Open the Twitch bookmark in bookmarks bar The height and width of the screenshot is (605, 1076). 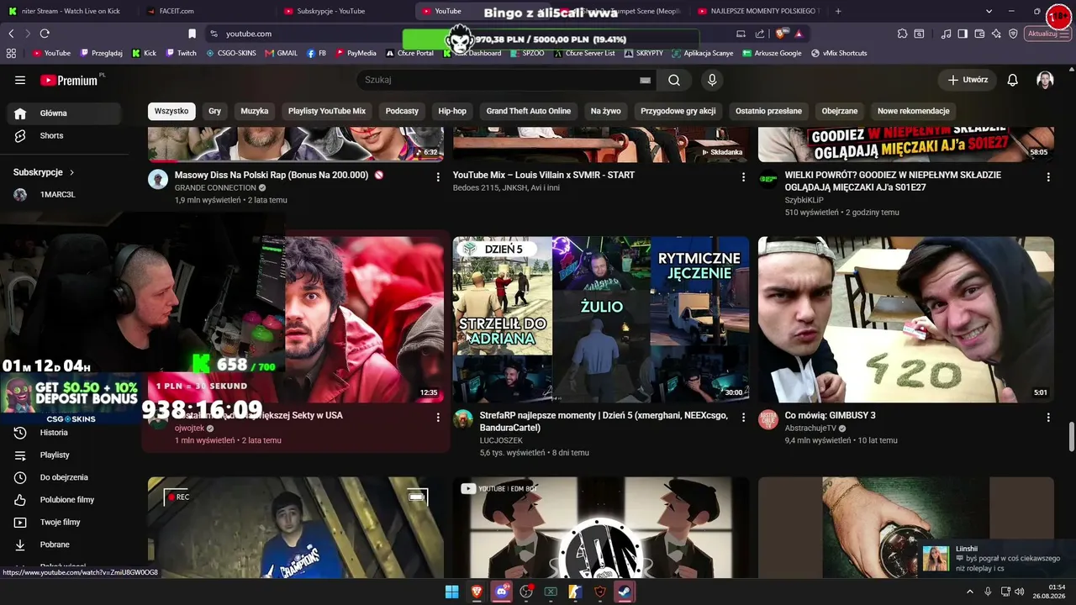(x=182, y=53)
